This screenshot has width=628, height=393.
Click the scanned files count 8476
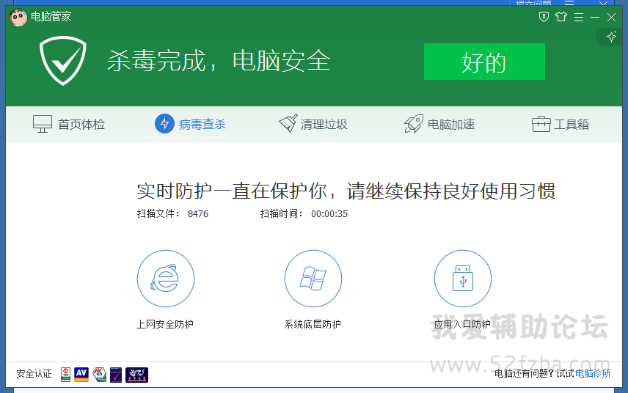[198, 214]
